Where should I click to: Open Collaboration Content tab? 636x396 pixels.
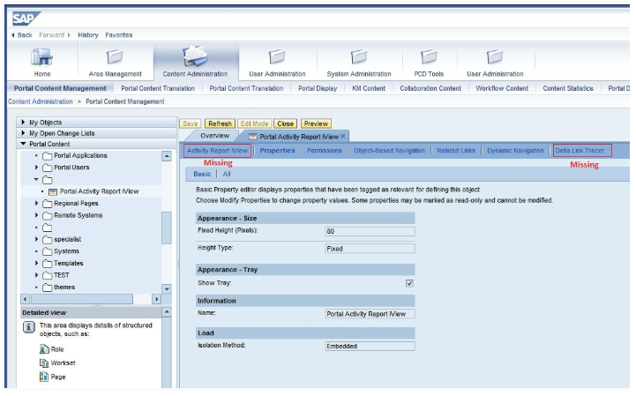430,88
